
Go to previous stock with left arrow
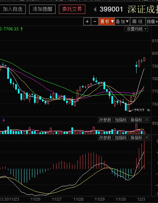point(95,10)
